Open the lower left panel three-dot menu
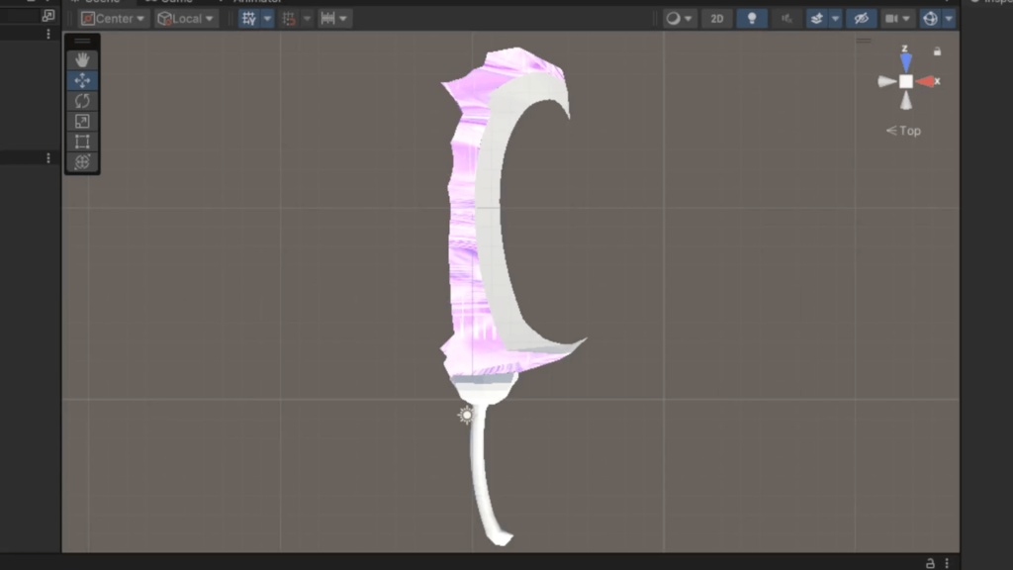1013x570 pixels. 48,158
